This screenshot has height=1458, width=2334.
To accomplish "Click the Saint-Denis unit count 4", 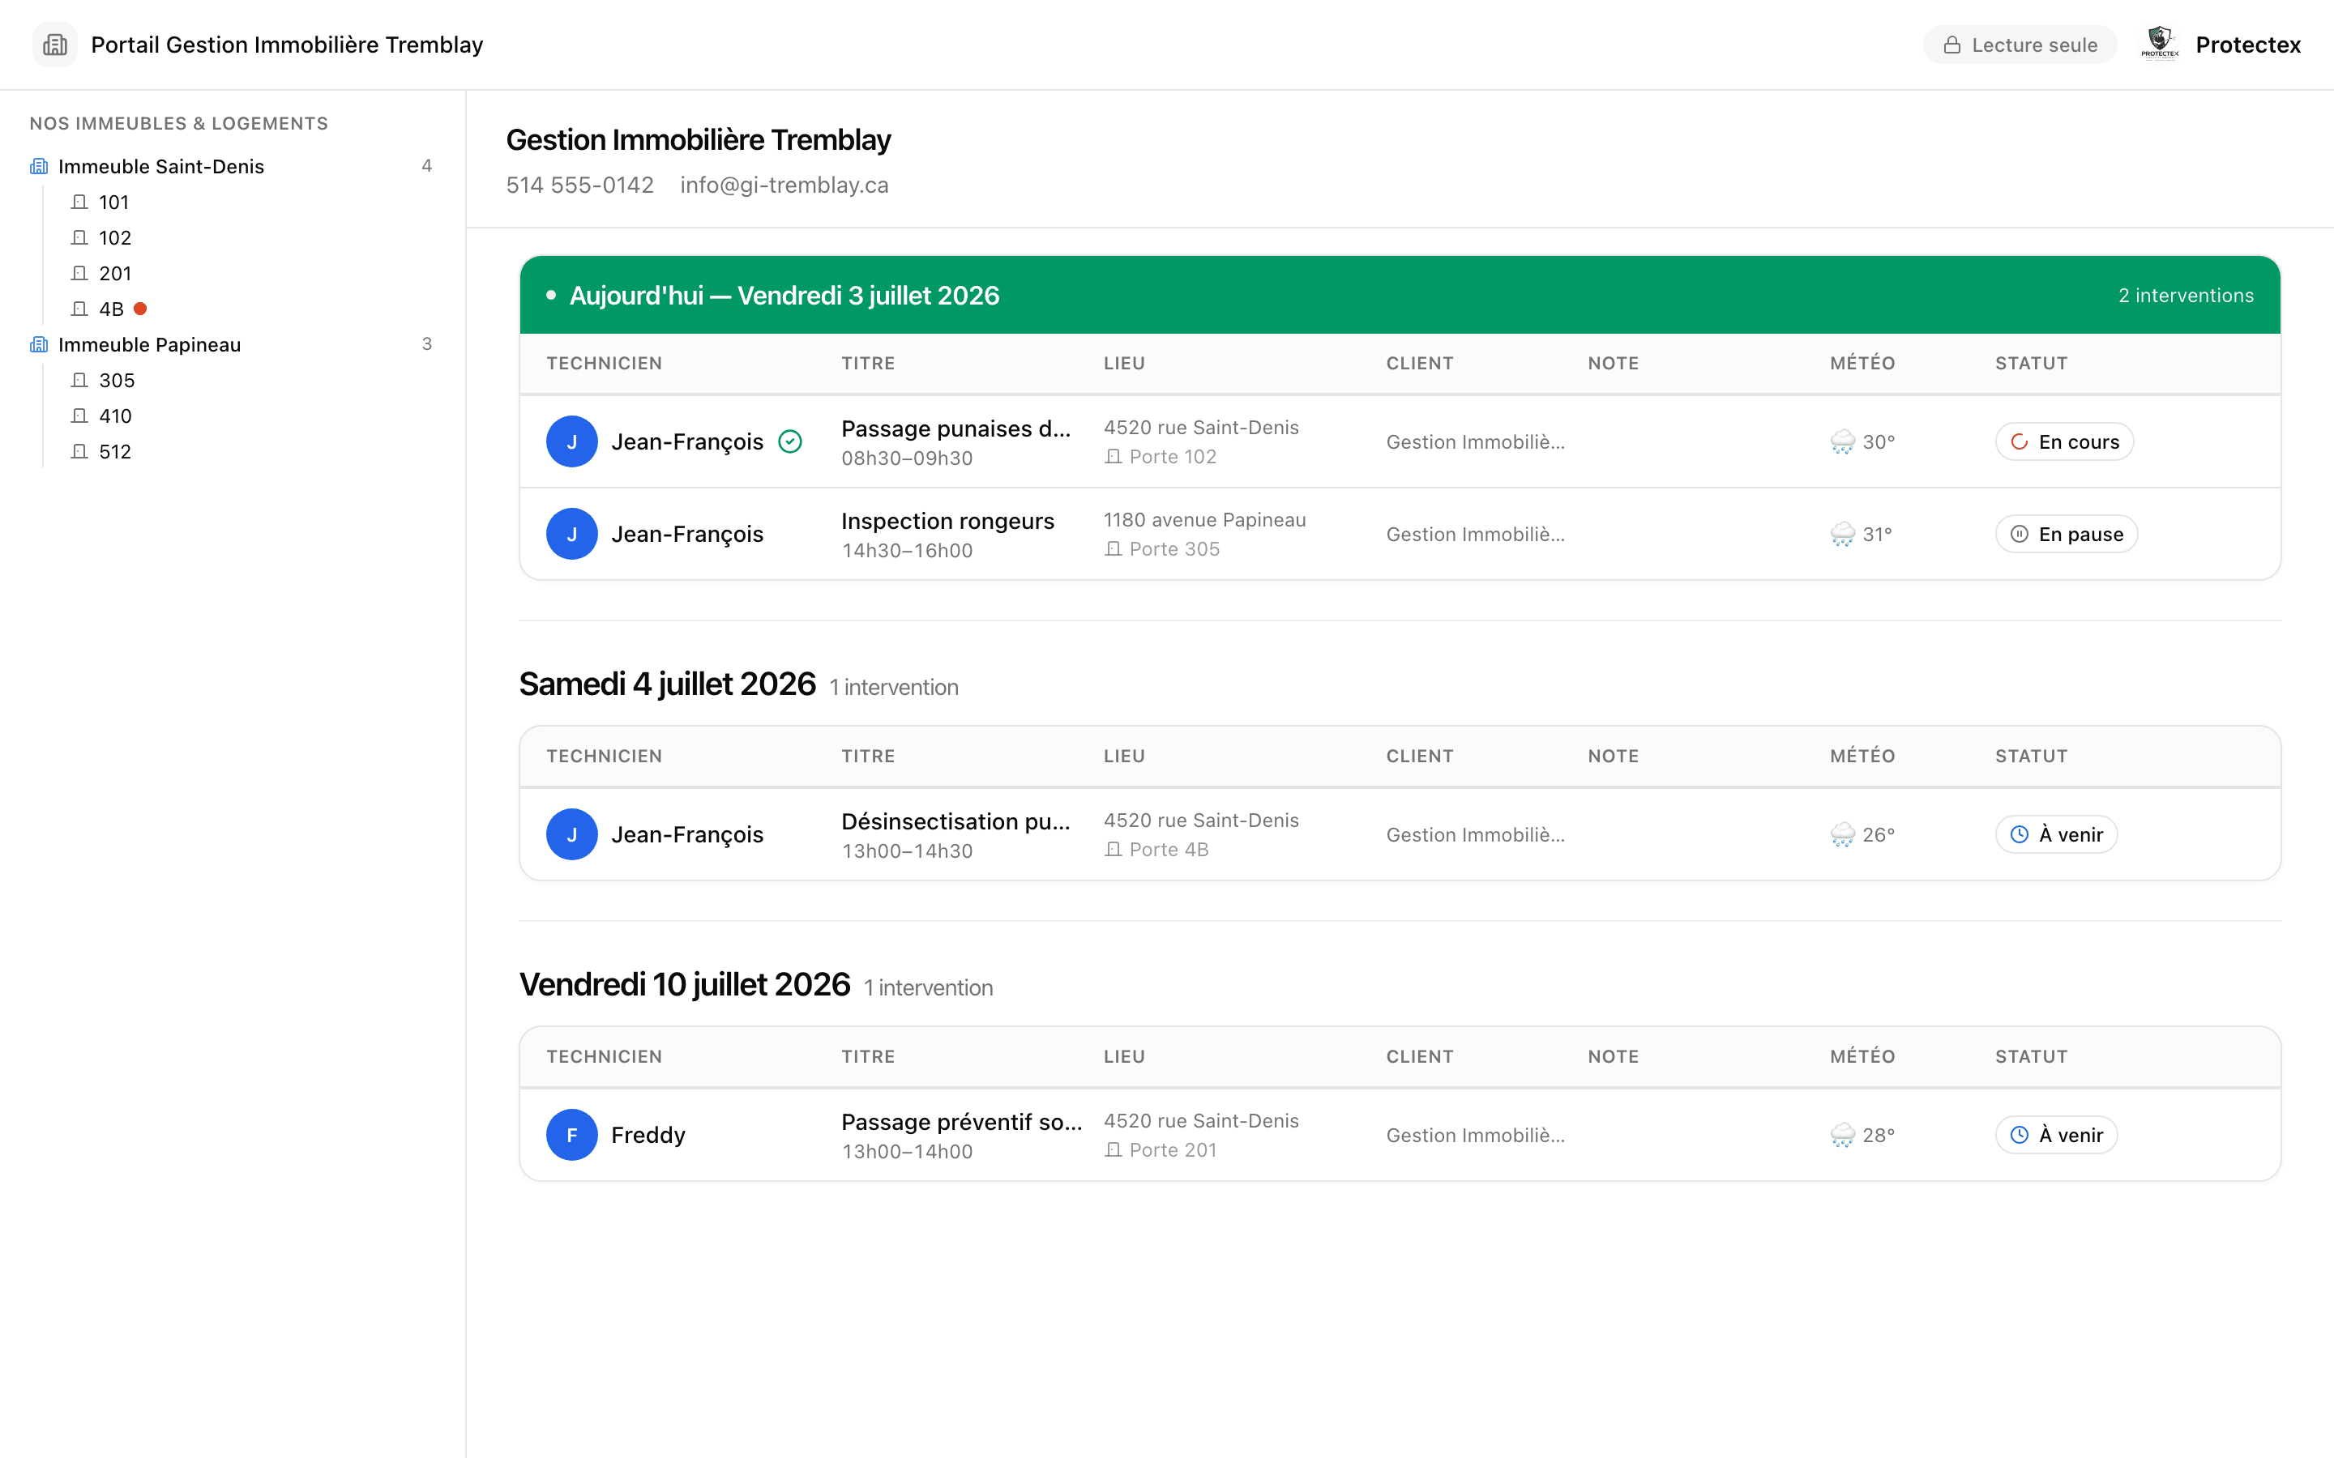I will click(x=426, y=166).
